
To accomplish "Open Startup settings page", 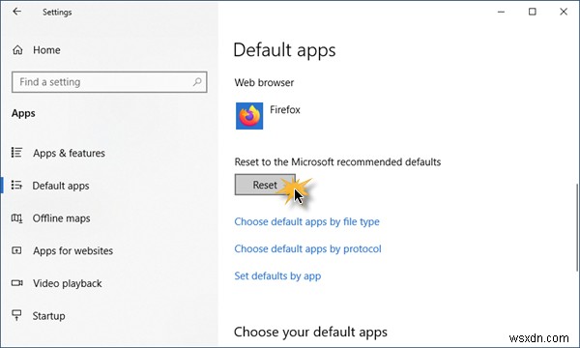I will pos(48,316).
